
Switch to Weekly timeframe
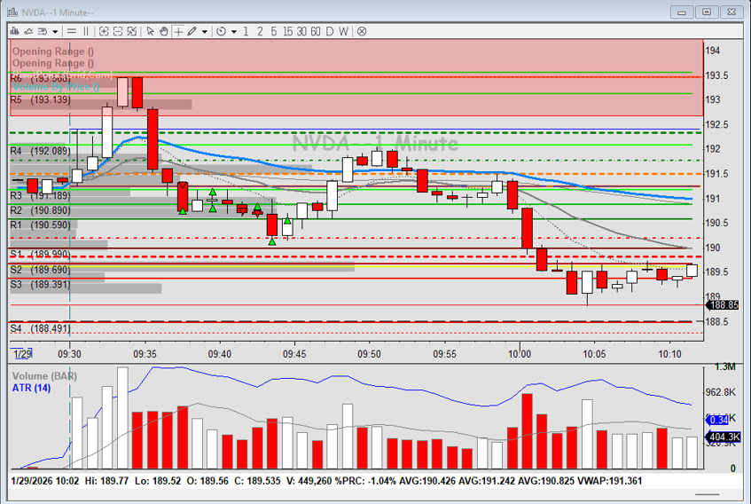tap(343, 32)
